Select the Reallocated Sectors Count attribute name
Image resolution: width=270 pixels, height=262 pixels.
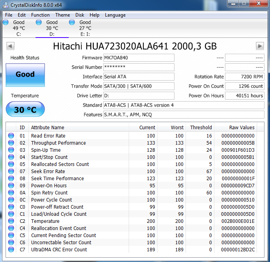pos(60,164)
